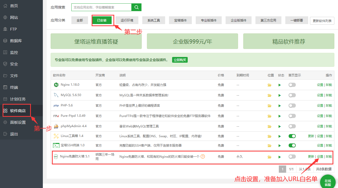Open the Pure-Ftpd folder location icon

pyautogui.click(x=269, y=116)
